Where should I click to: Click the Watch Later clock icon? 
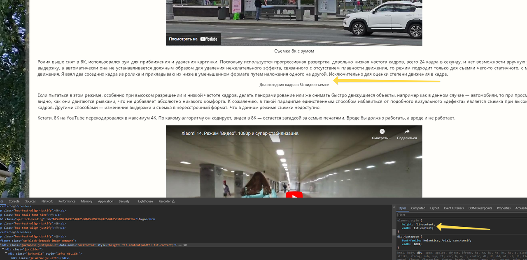coord(382,131)
